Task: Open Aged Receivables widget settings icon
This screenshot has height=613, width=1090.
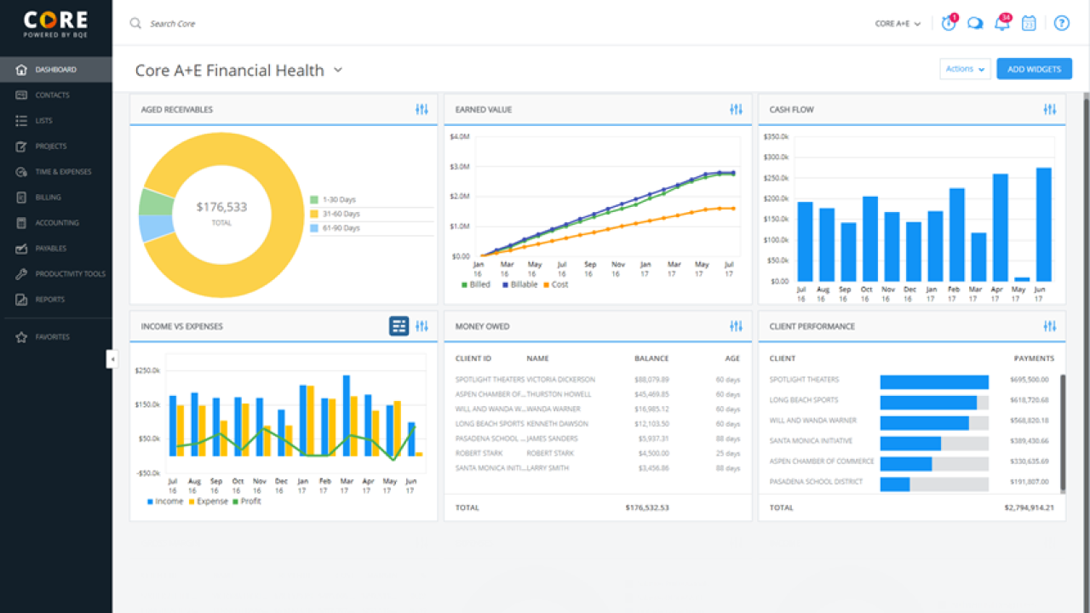Action: click(x=422, y=110)
